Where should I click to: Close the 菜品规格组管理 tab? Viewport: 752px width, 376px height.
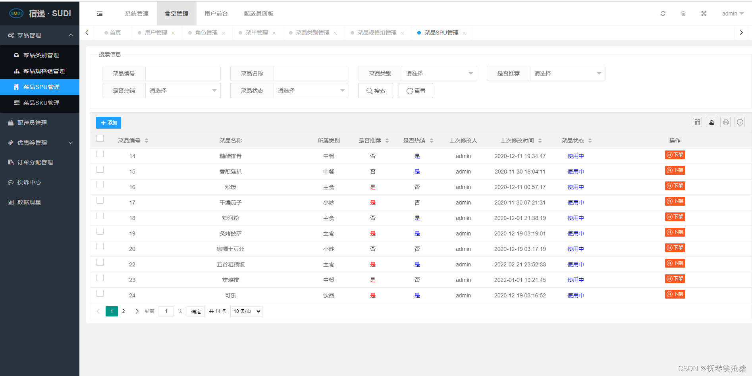pos(403,33)
